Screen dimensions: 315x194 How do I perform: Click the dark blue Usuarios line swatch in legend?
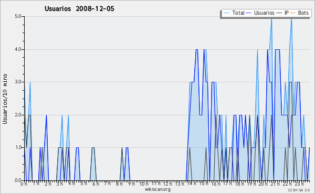coord(249,13)
